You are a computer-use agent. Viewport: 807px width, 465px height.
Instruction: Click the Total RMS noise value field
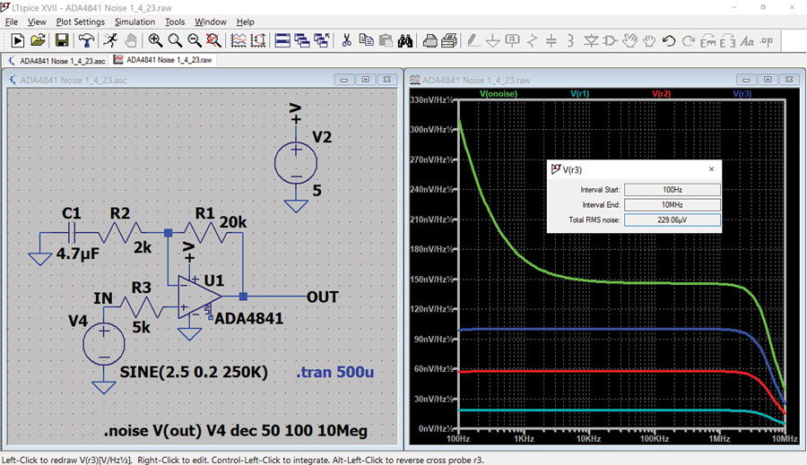(672, 220)
